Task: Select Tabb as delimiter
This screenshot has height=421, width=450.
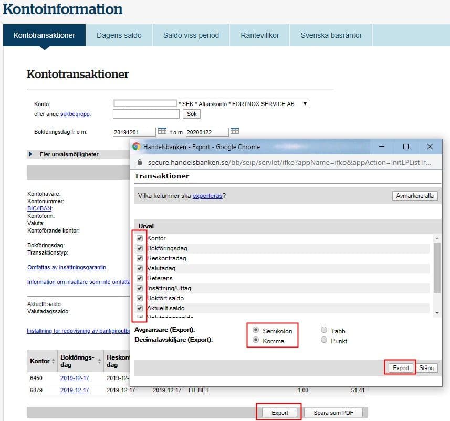Action: [x=324, y=330]
